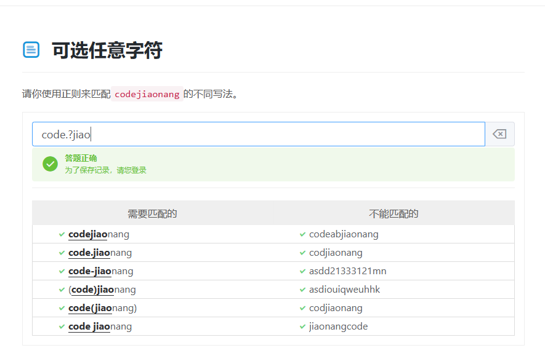Select the (code)jiaonang test string
This screenshot has height=356, width=545.
pos(102,290)
